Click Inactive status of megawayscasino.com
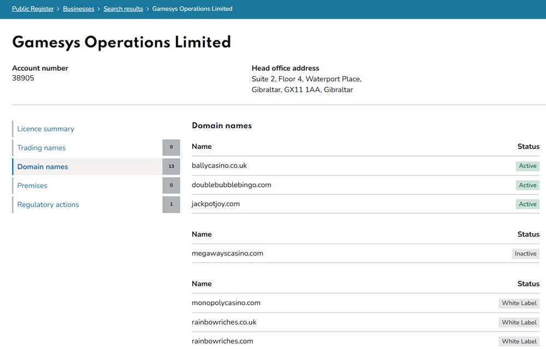546x349 pixels. 525,254
